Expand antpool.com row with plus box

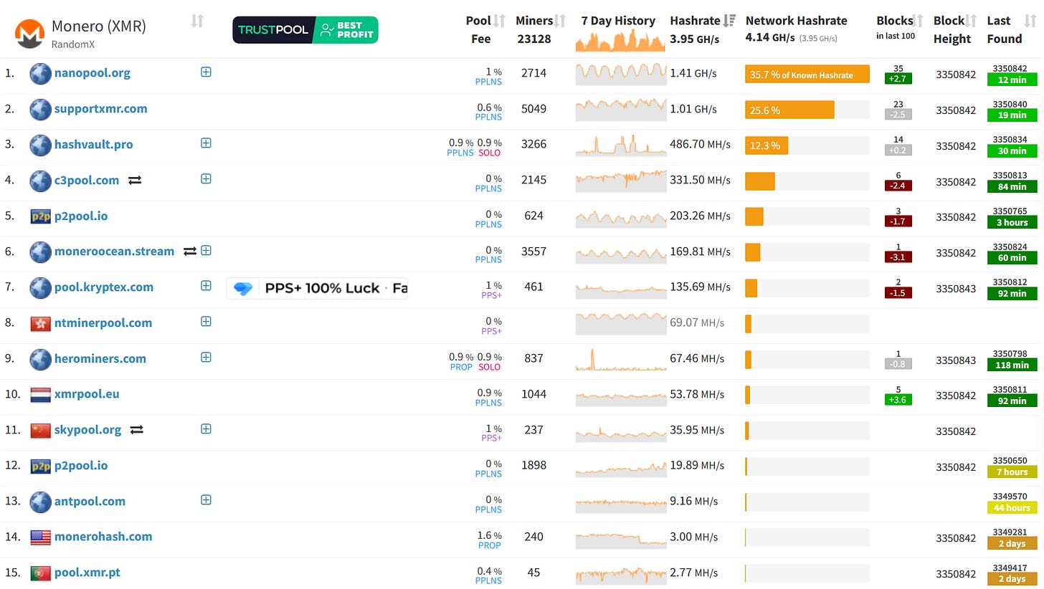point(206,499)
